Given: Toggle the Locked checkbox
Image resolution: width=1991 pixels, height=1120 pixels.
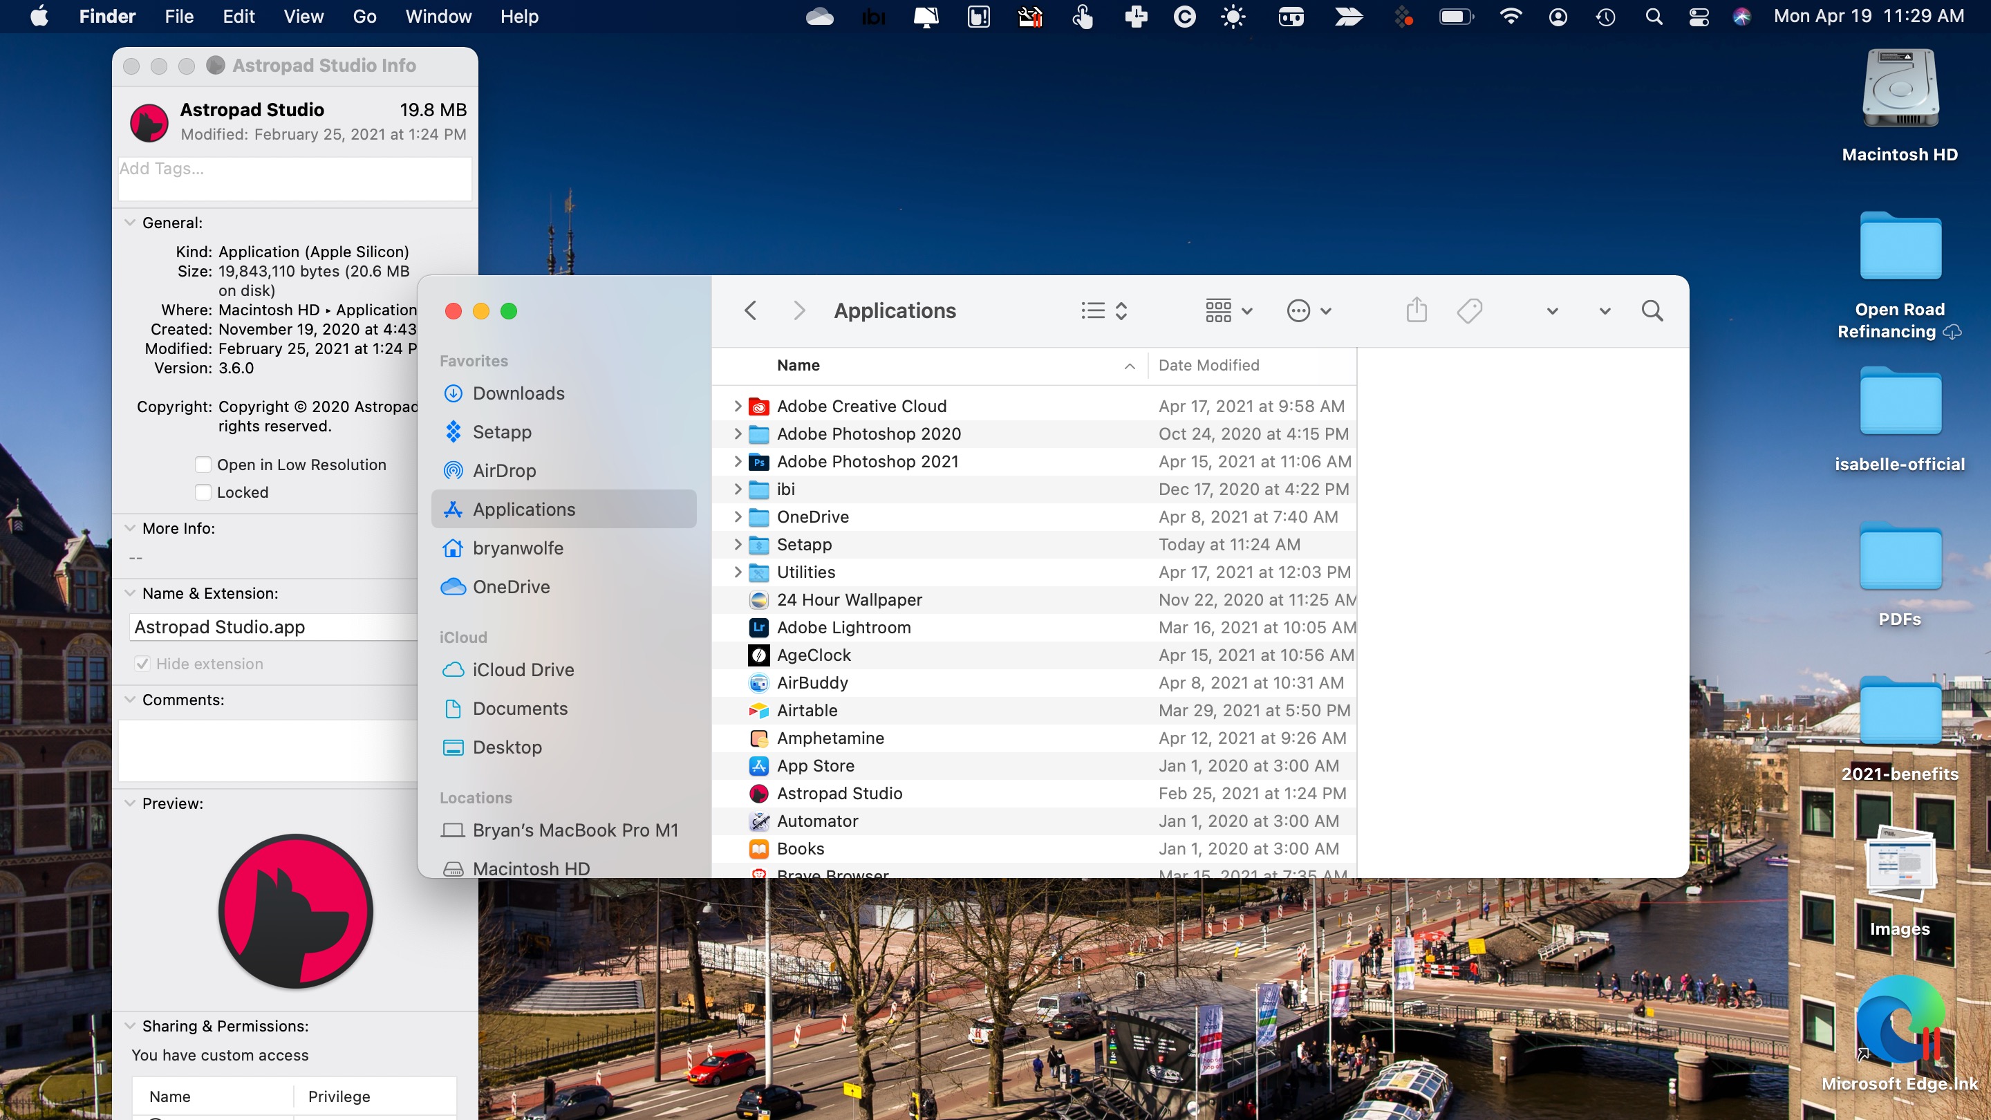Looking at the screenshot, I should [203, 492].
